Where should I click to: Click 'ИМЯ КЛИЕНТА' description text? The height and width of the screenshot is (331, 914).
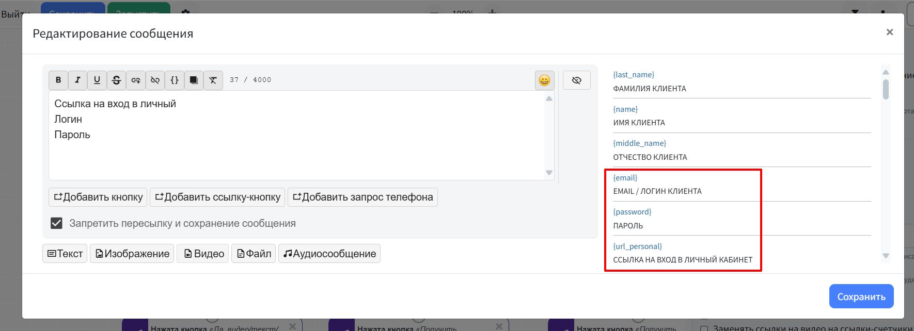[x=639, y=123]
